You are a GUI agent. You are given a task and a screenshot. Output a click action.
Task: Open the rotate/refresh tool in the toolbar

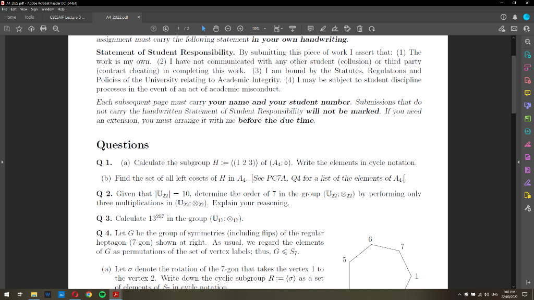(x=372, y=29)
